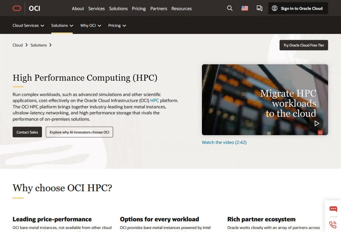The image size is (341, 232).
Task: Open the chat bubbles icon in header
Action: pos(259,8)
